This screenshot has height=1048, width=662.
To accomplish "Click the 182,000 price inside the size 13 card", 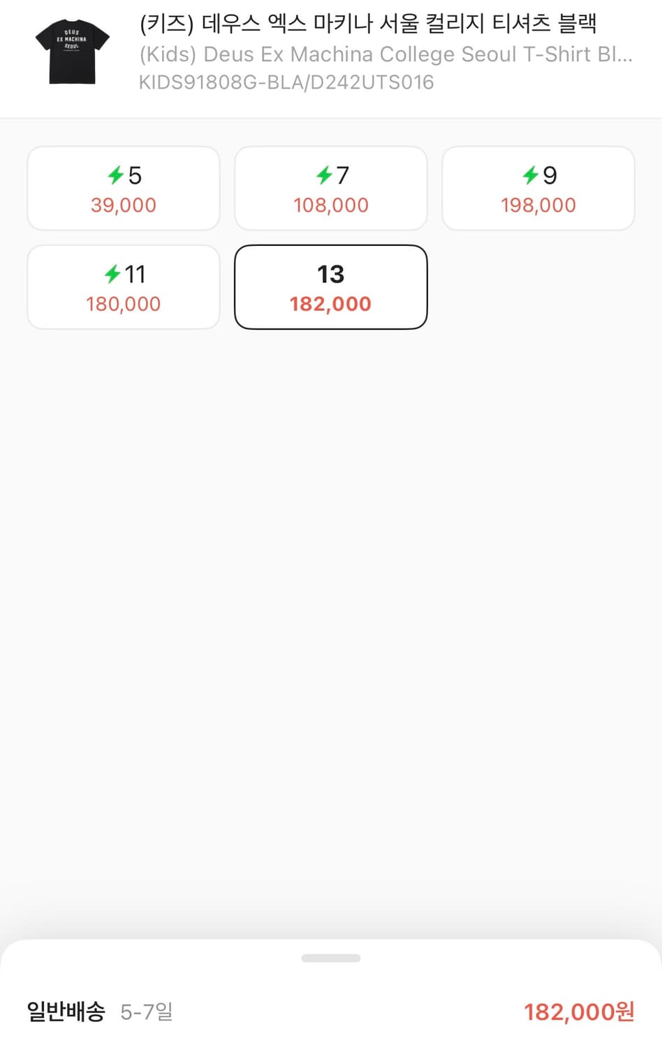I will click(x=330, y=304).
